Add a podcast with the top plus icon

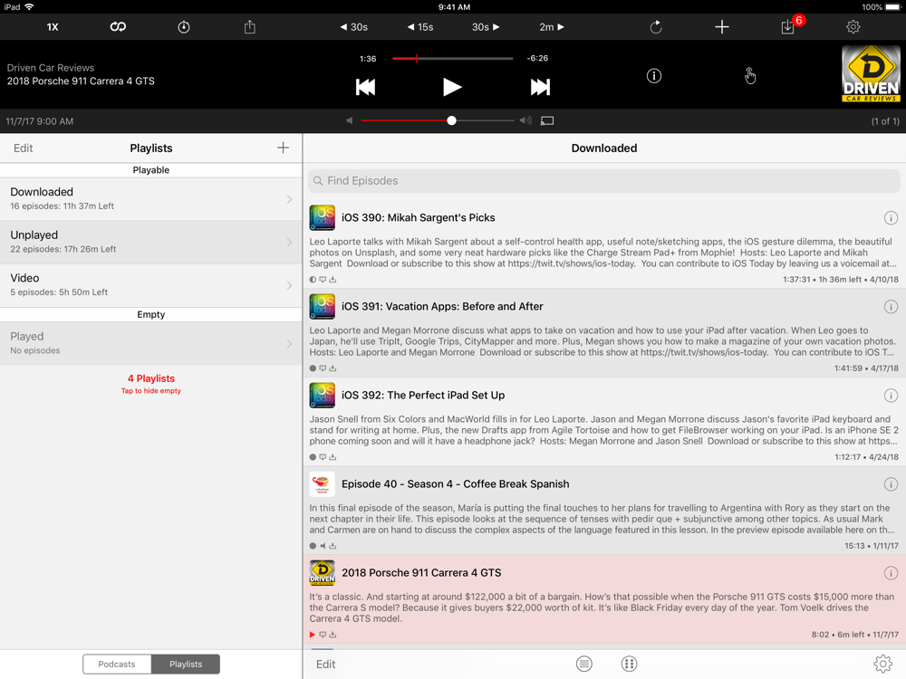click(x=722, y=27)
